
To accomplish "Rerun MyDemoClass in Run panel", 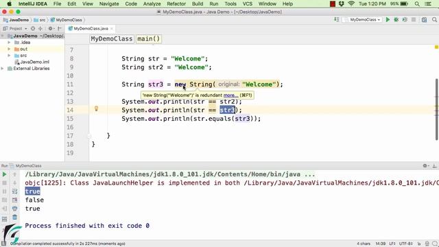I will [5, 174].
